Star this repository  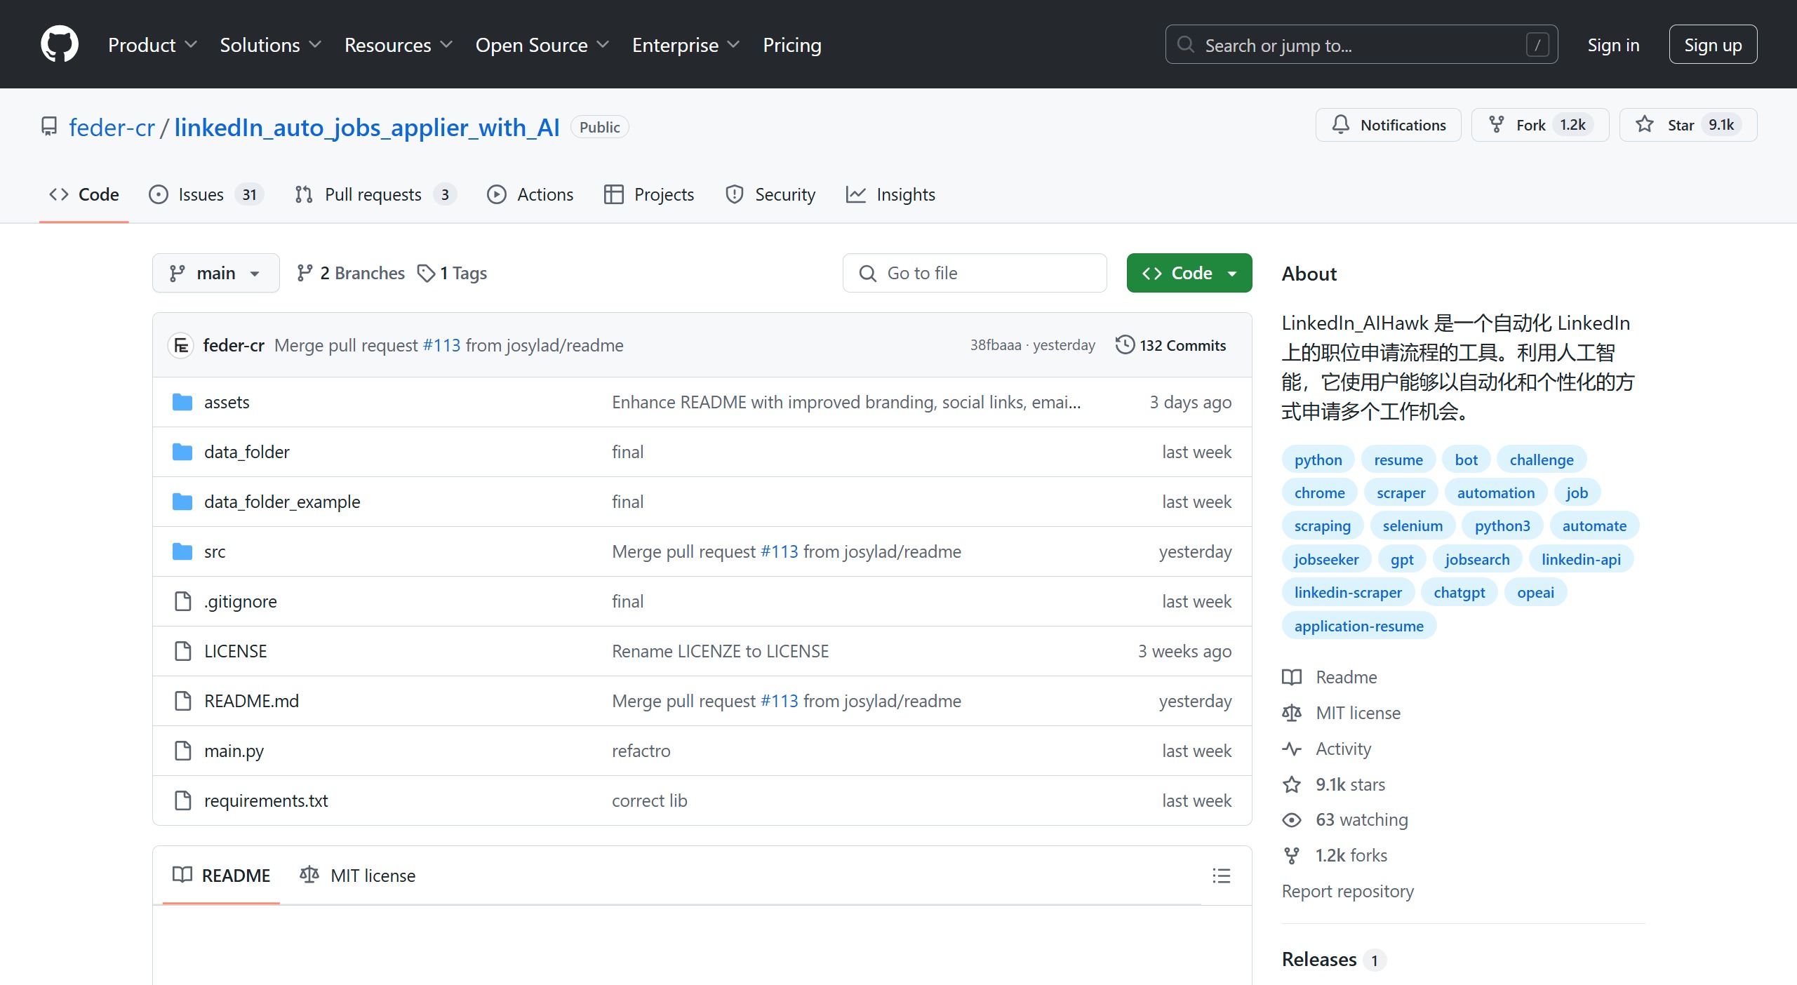[x=1681, y=125]
